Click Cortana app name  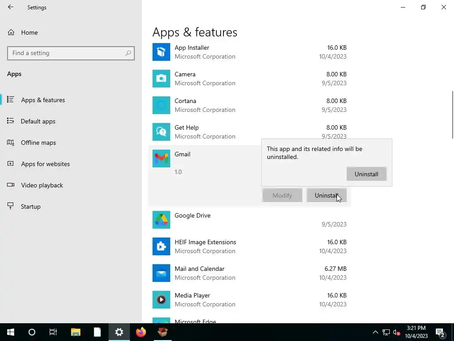[x=185, y=101]
